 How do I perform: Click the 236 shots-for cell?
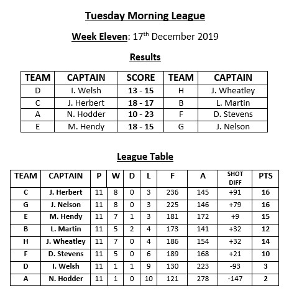[x=172, y=192]
